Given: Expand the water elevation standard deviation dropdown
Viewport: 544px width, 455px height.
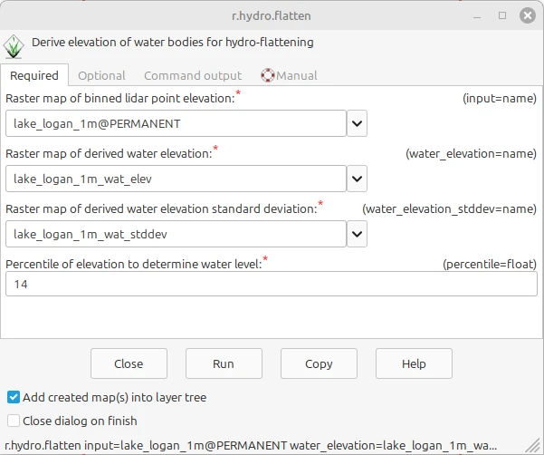Looking at the screenshot, I should tap(357, 234).
